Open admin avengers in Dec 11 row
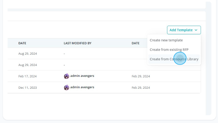 click(x=82, y=87)
